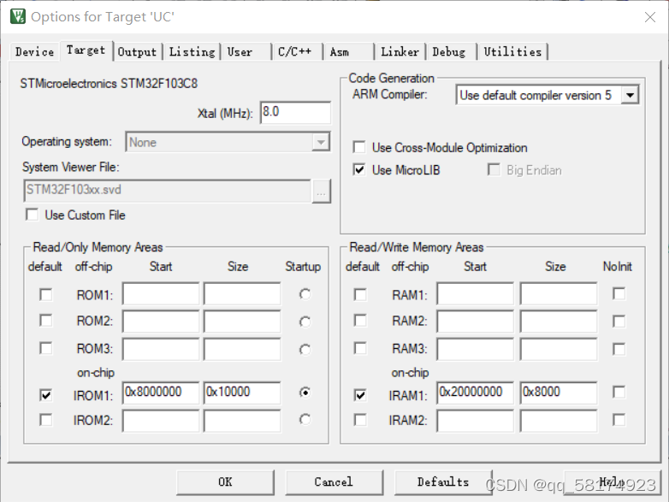Uncheck the IRAM1 default checkbox
Image resolution: width=669 pixels, height=502 pixels.
coord(360,395)
